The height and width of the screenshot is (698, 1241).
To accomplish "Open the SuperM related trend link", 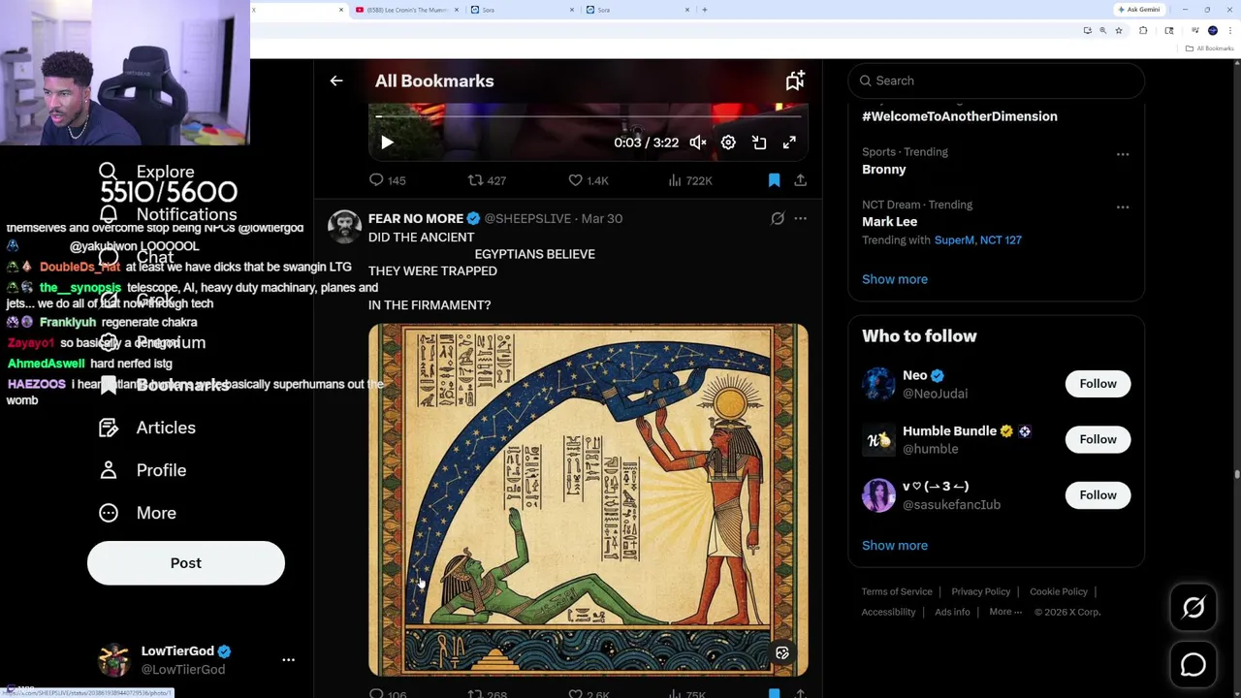I will [954, 240].
